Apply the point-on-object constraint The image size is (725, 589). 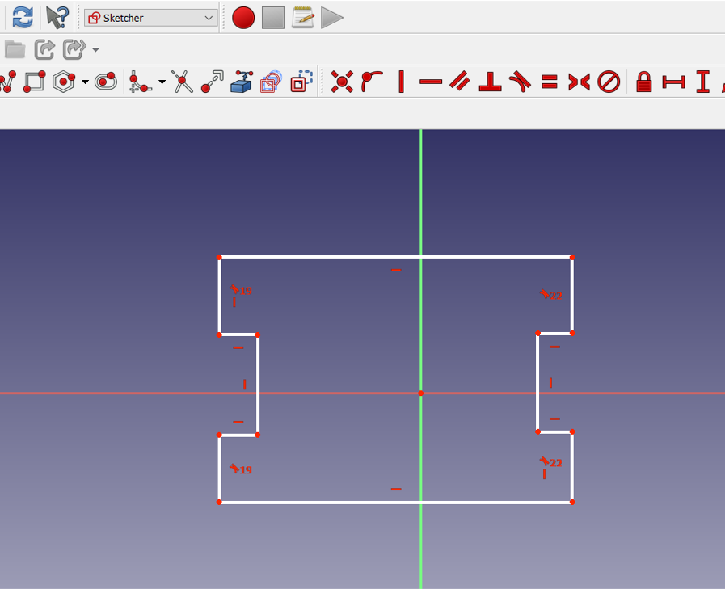[372, 82]
